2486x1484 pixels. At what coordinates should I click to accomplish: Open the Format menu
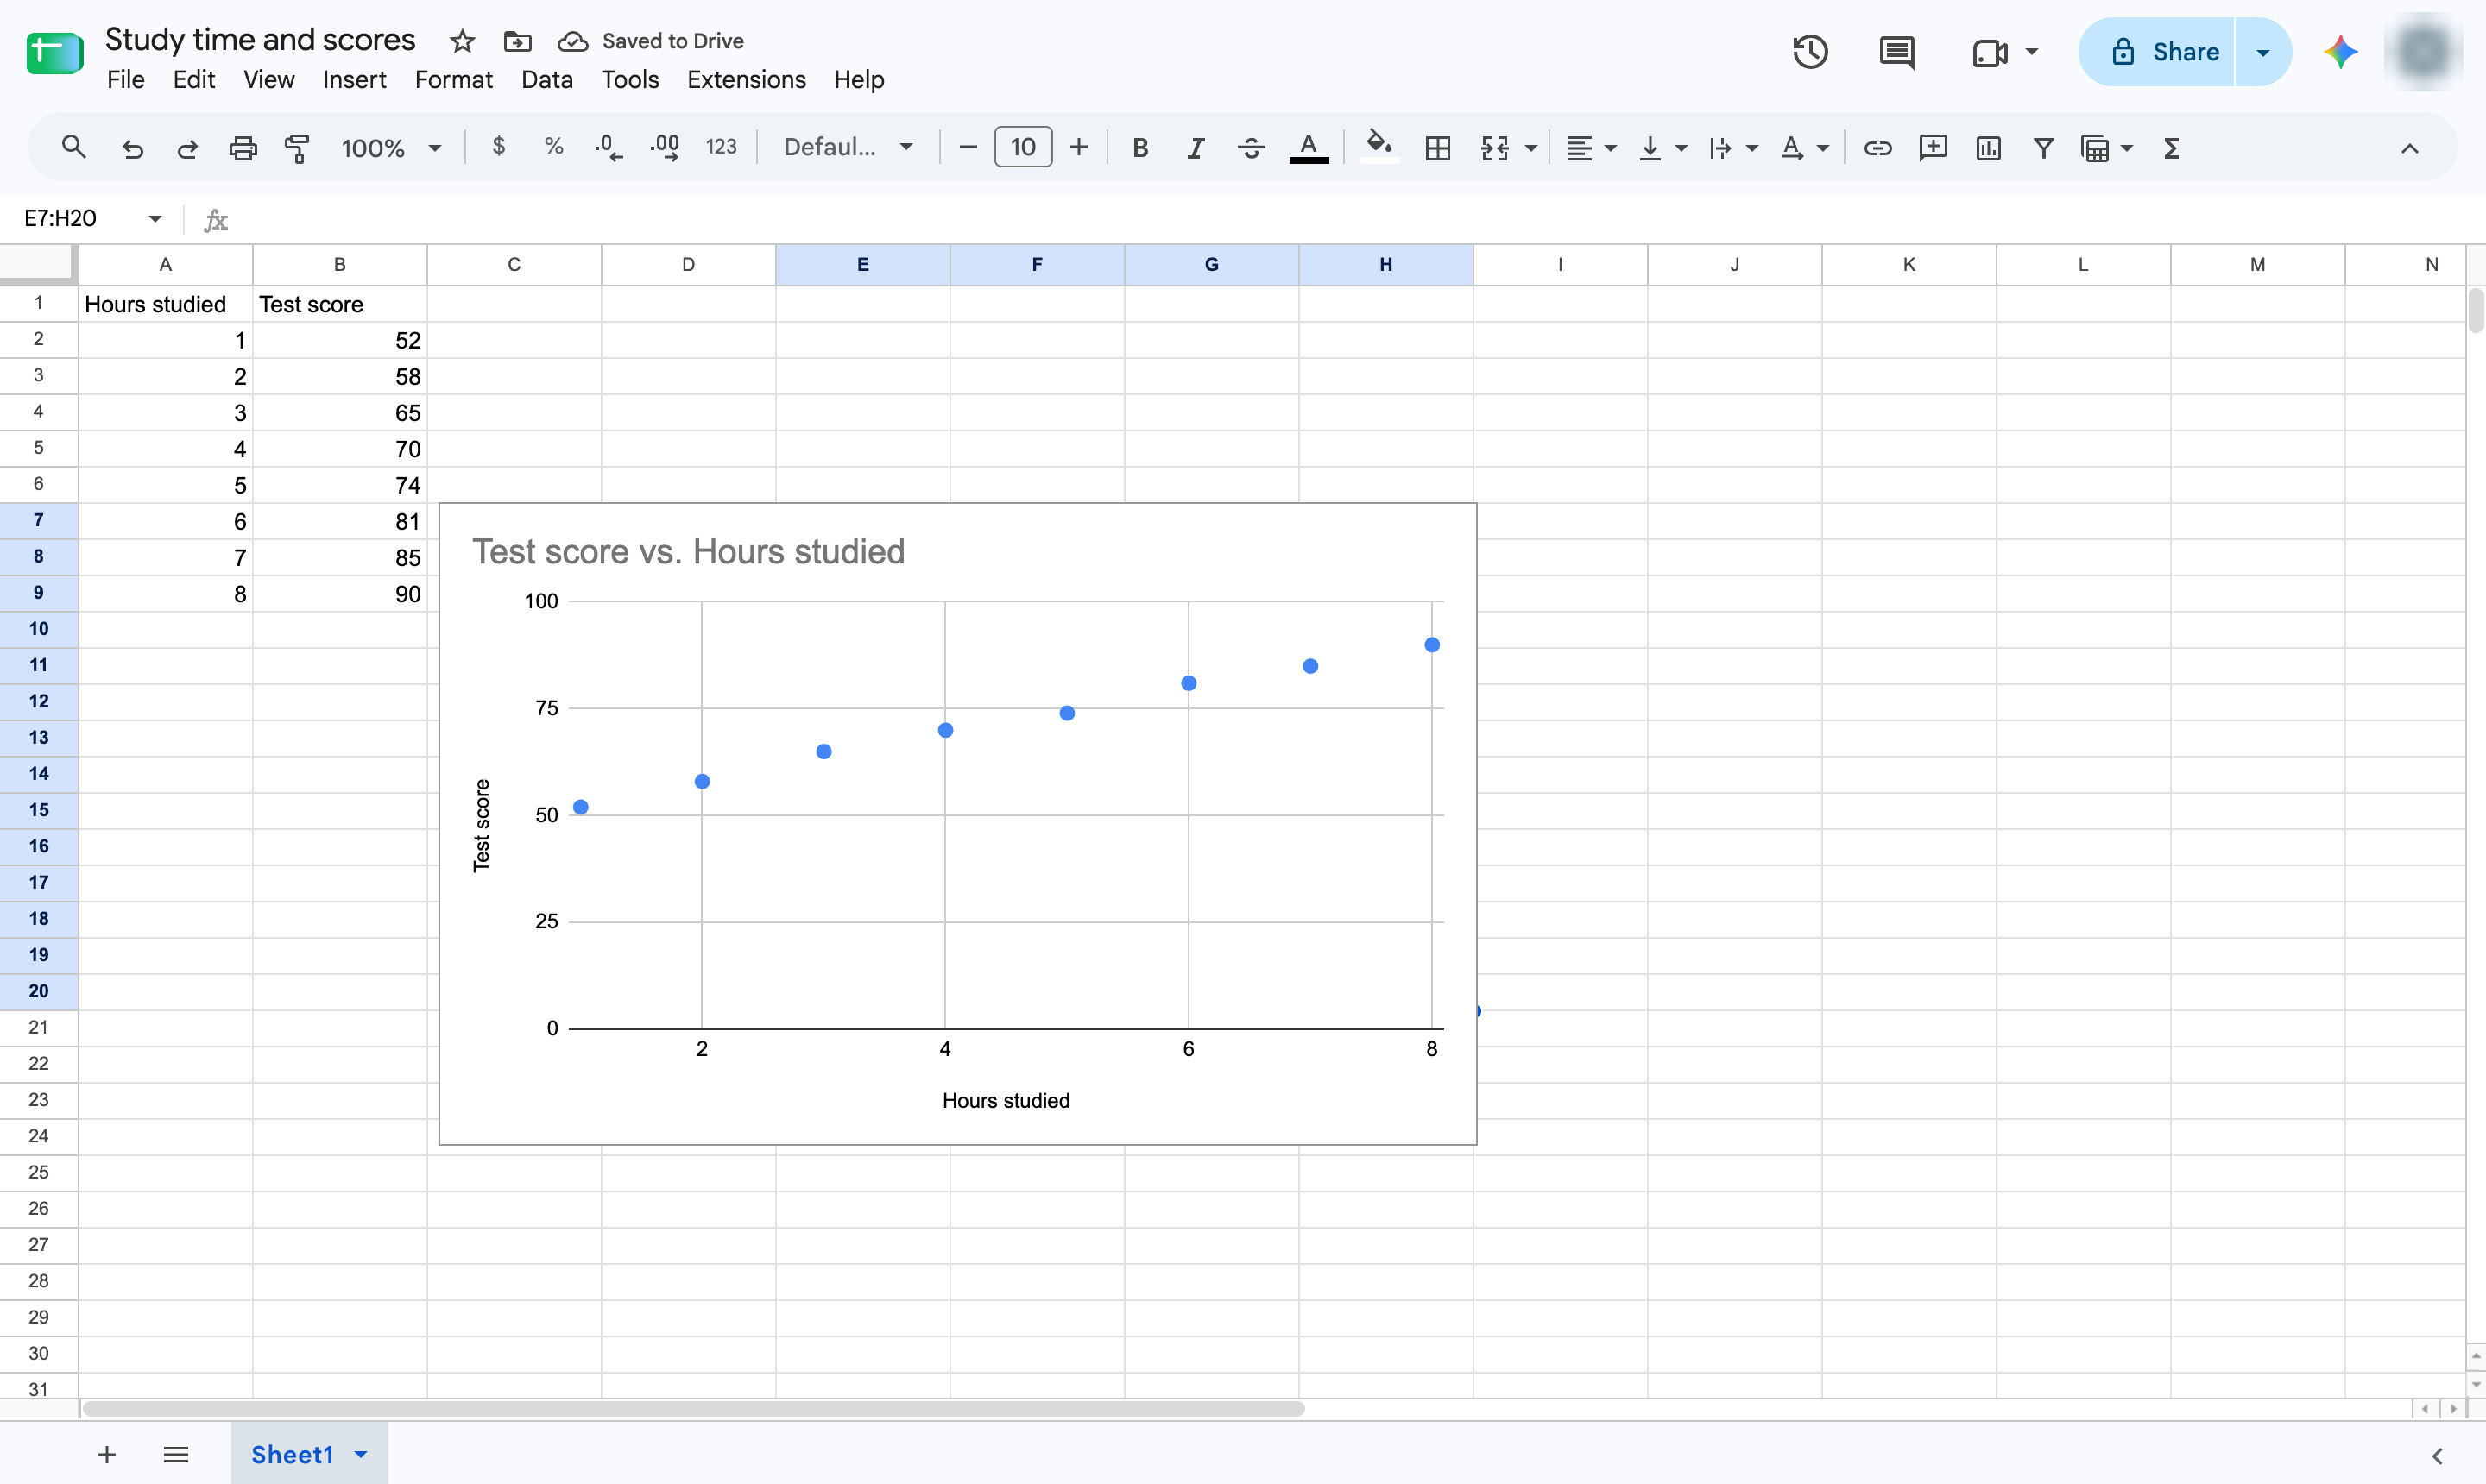[x=453, y=79]
